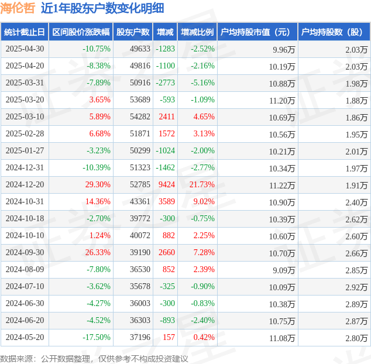Viewport: 371px width, 364px height.
Task: Click the change ratio 21.73%
Action: [202, 184]
